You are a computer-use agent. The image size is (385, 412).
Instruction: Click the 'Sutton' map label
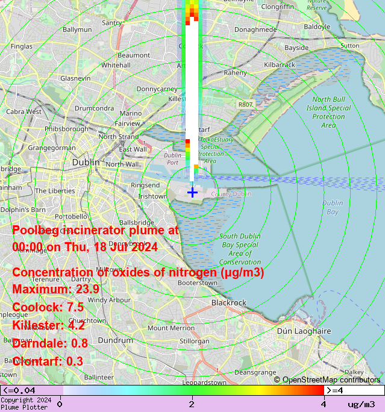350,46
